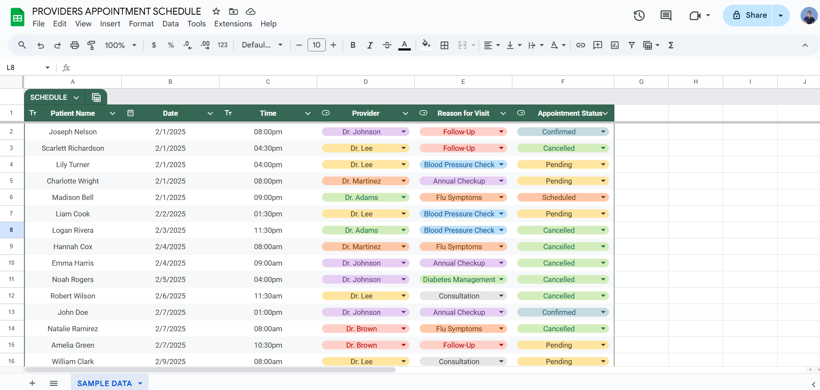Add a new sheet
The height and width of the screenshot is (390, 820).
pyautogui.click(x=32, y=383)
